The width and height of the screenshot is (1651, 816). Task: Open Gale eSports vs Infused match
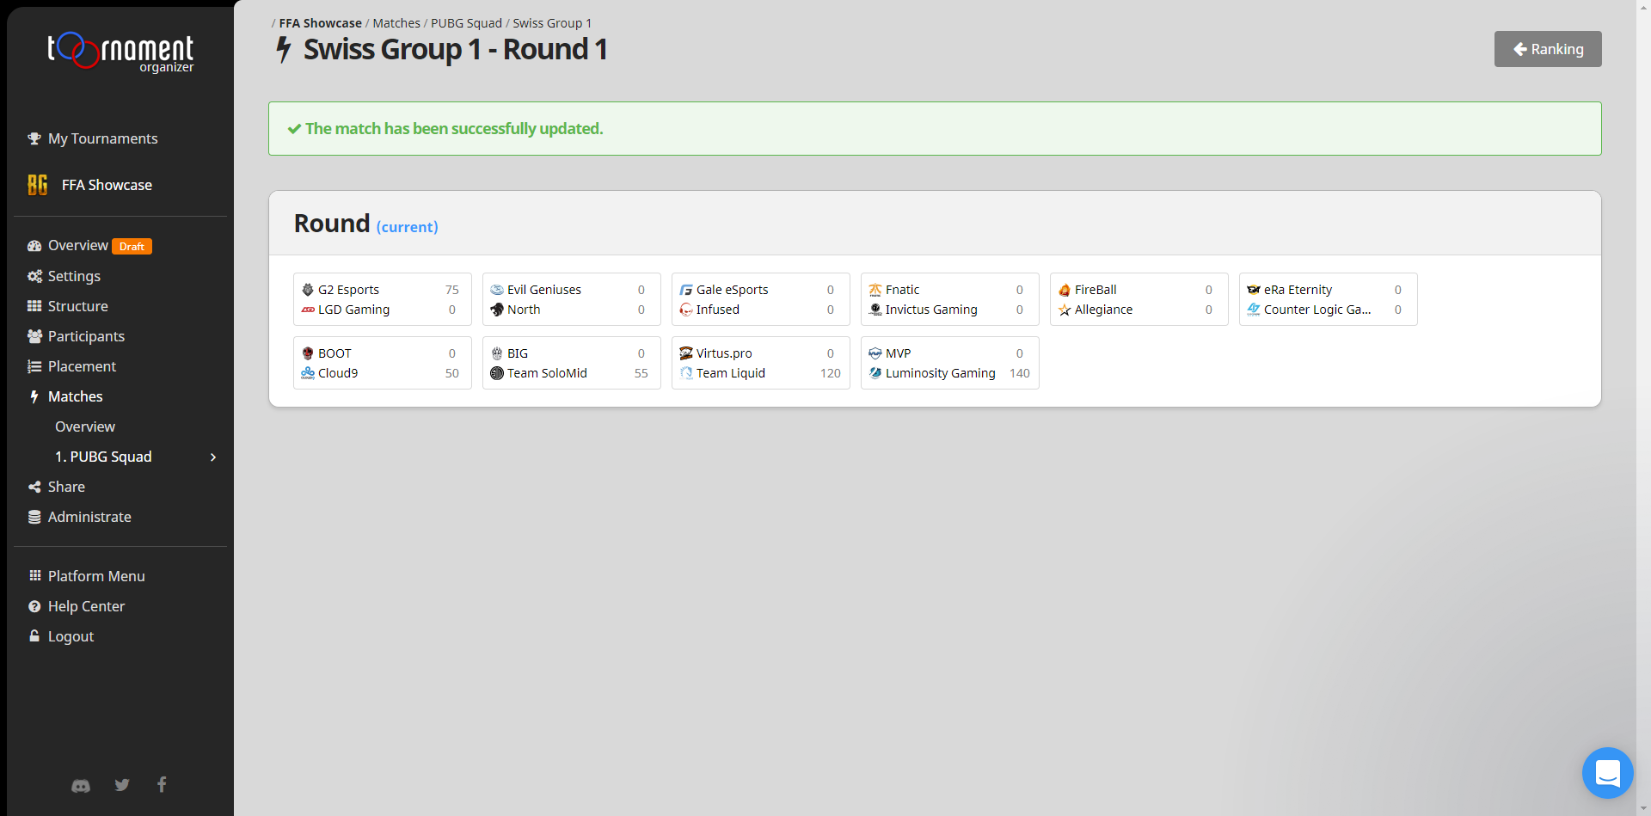point(761,299)
